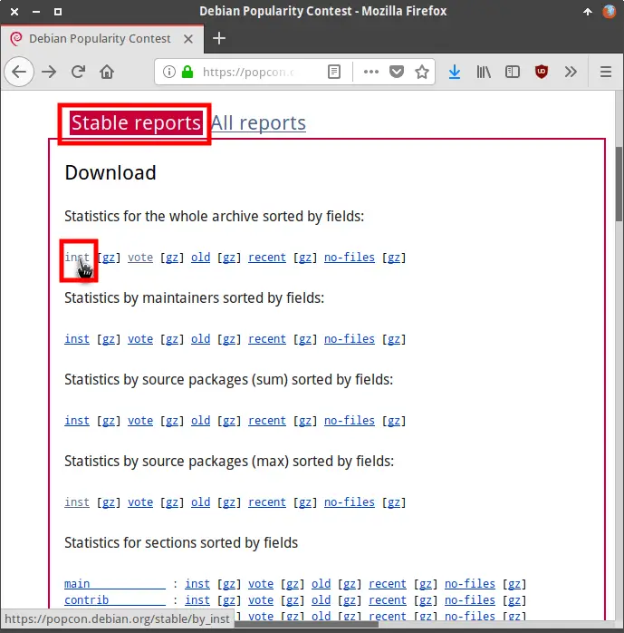Open contrib section no-files statistics

[x=470, y=600]
